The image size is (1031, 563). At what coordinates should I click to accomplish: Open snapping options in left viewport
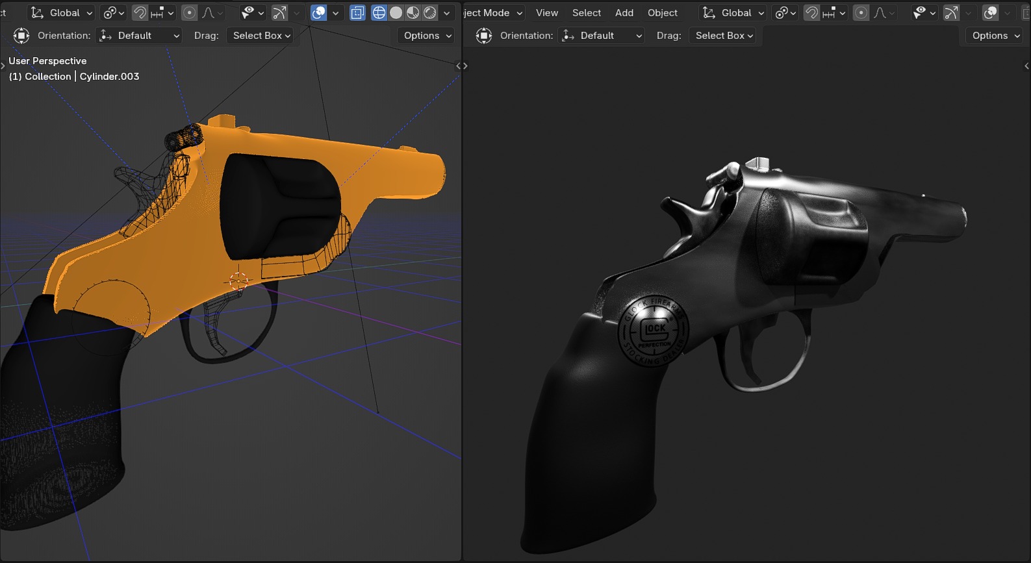162,13
